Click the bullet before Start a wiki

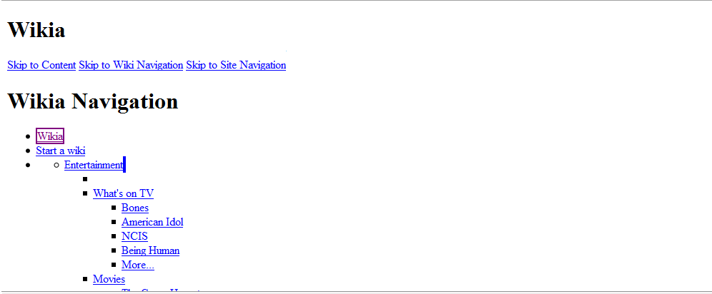pyautogui.click(x=28, y=151)
